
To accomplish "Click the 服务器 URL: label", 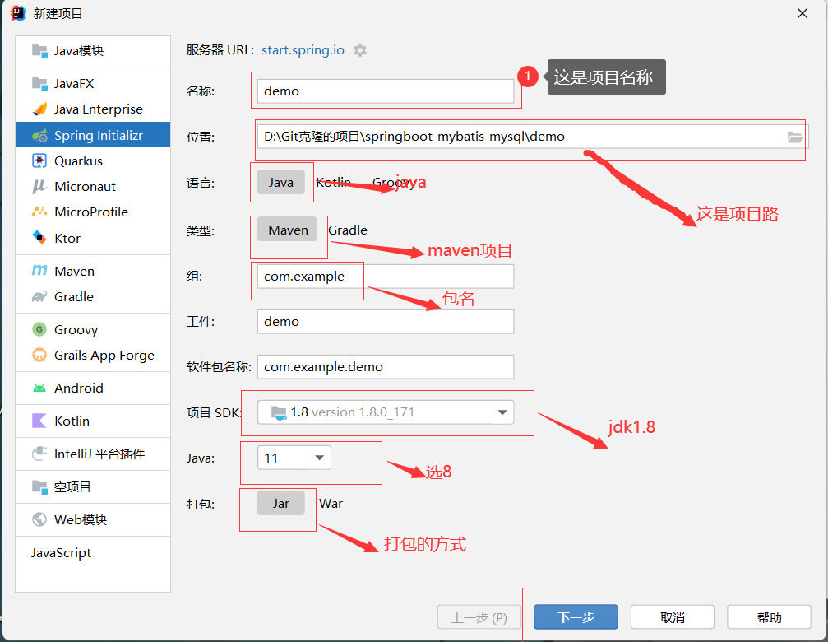I will pyautogui.click(x=220, y=50).
